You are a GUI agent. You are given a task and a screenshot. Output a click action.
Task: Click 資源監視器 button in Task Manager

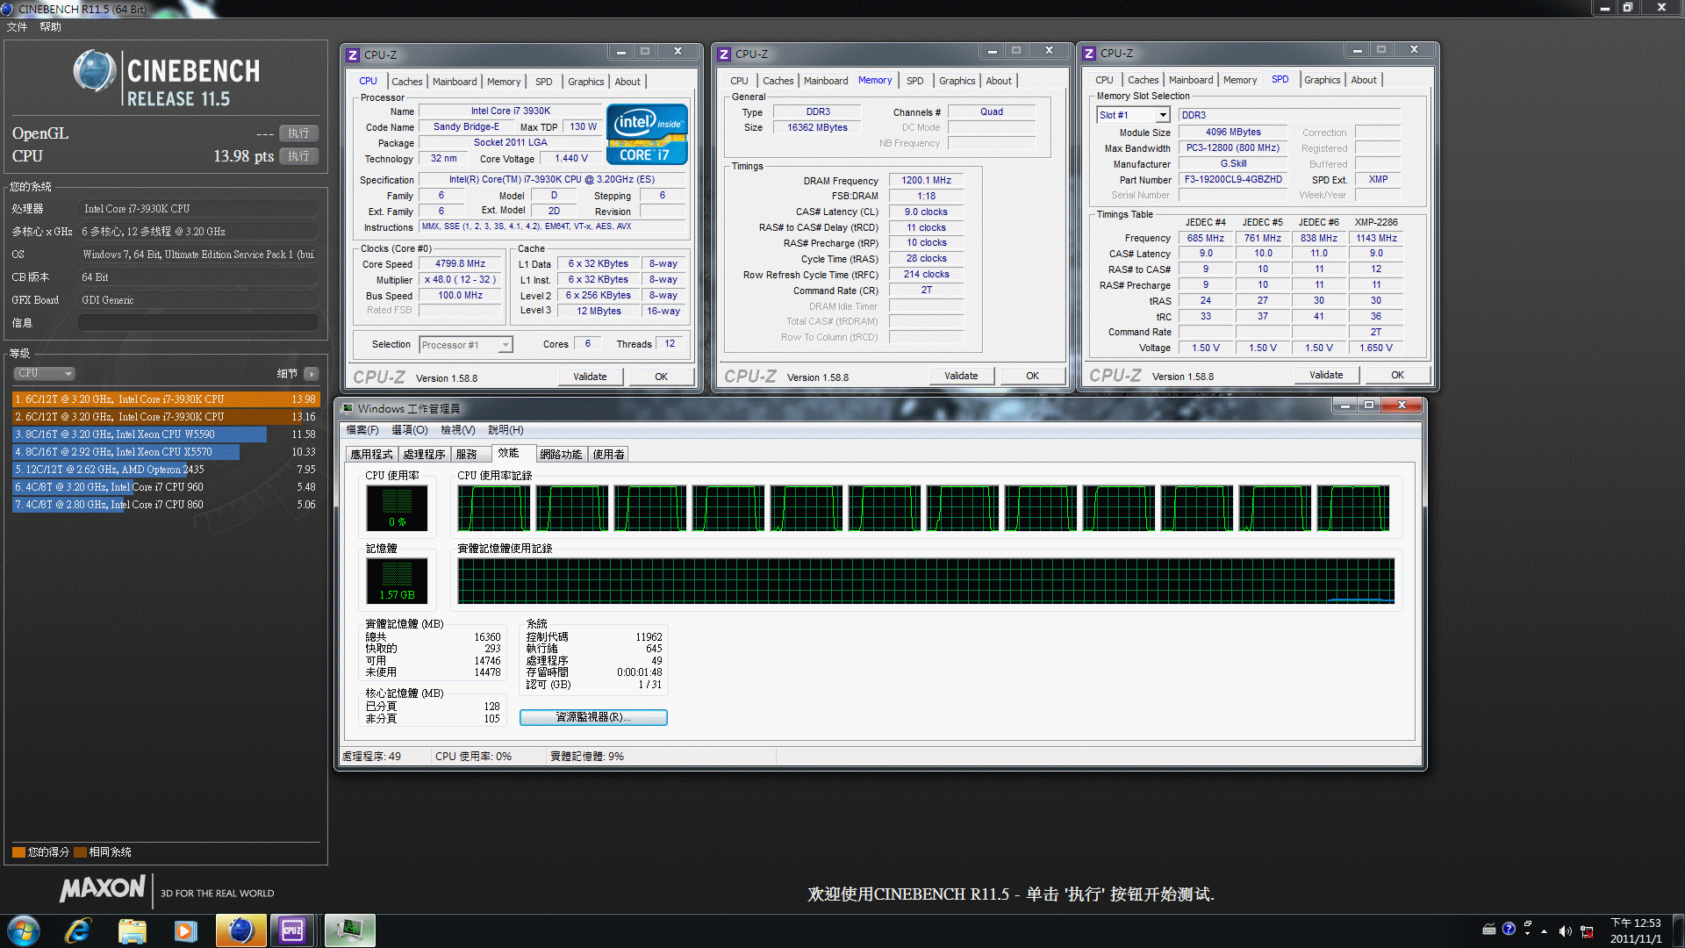(592, 715)
